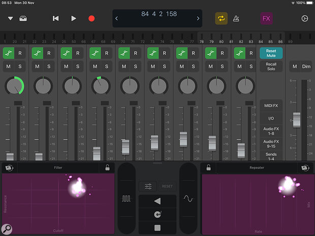Viewport: 315px width, 236px height.
Task: Click the downsampler sine-wave strip icon
Action: coord(188,198)
